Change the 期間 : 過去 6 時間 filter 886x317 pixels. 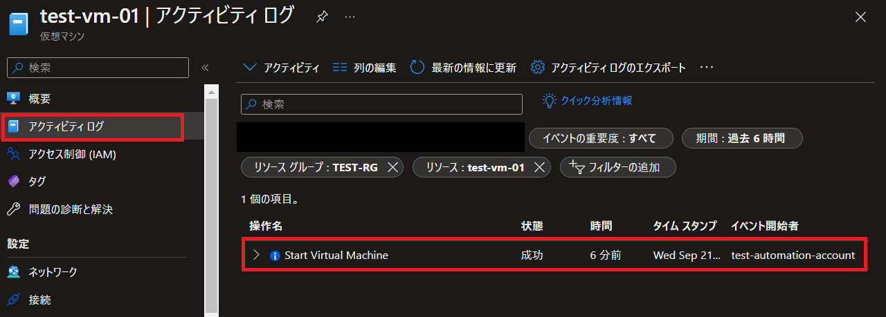(x=742, y=138)
